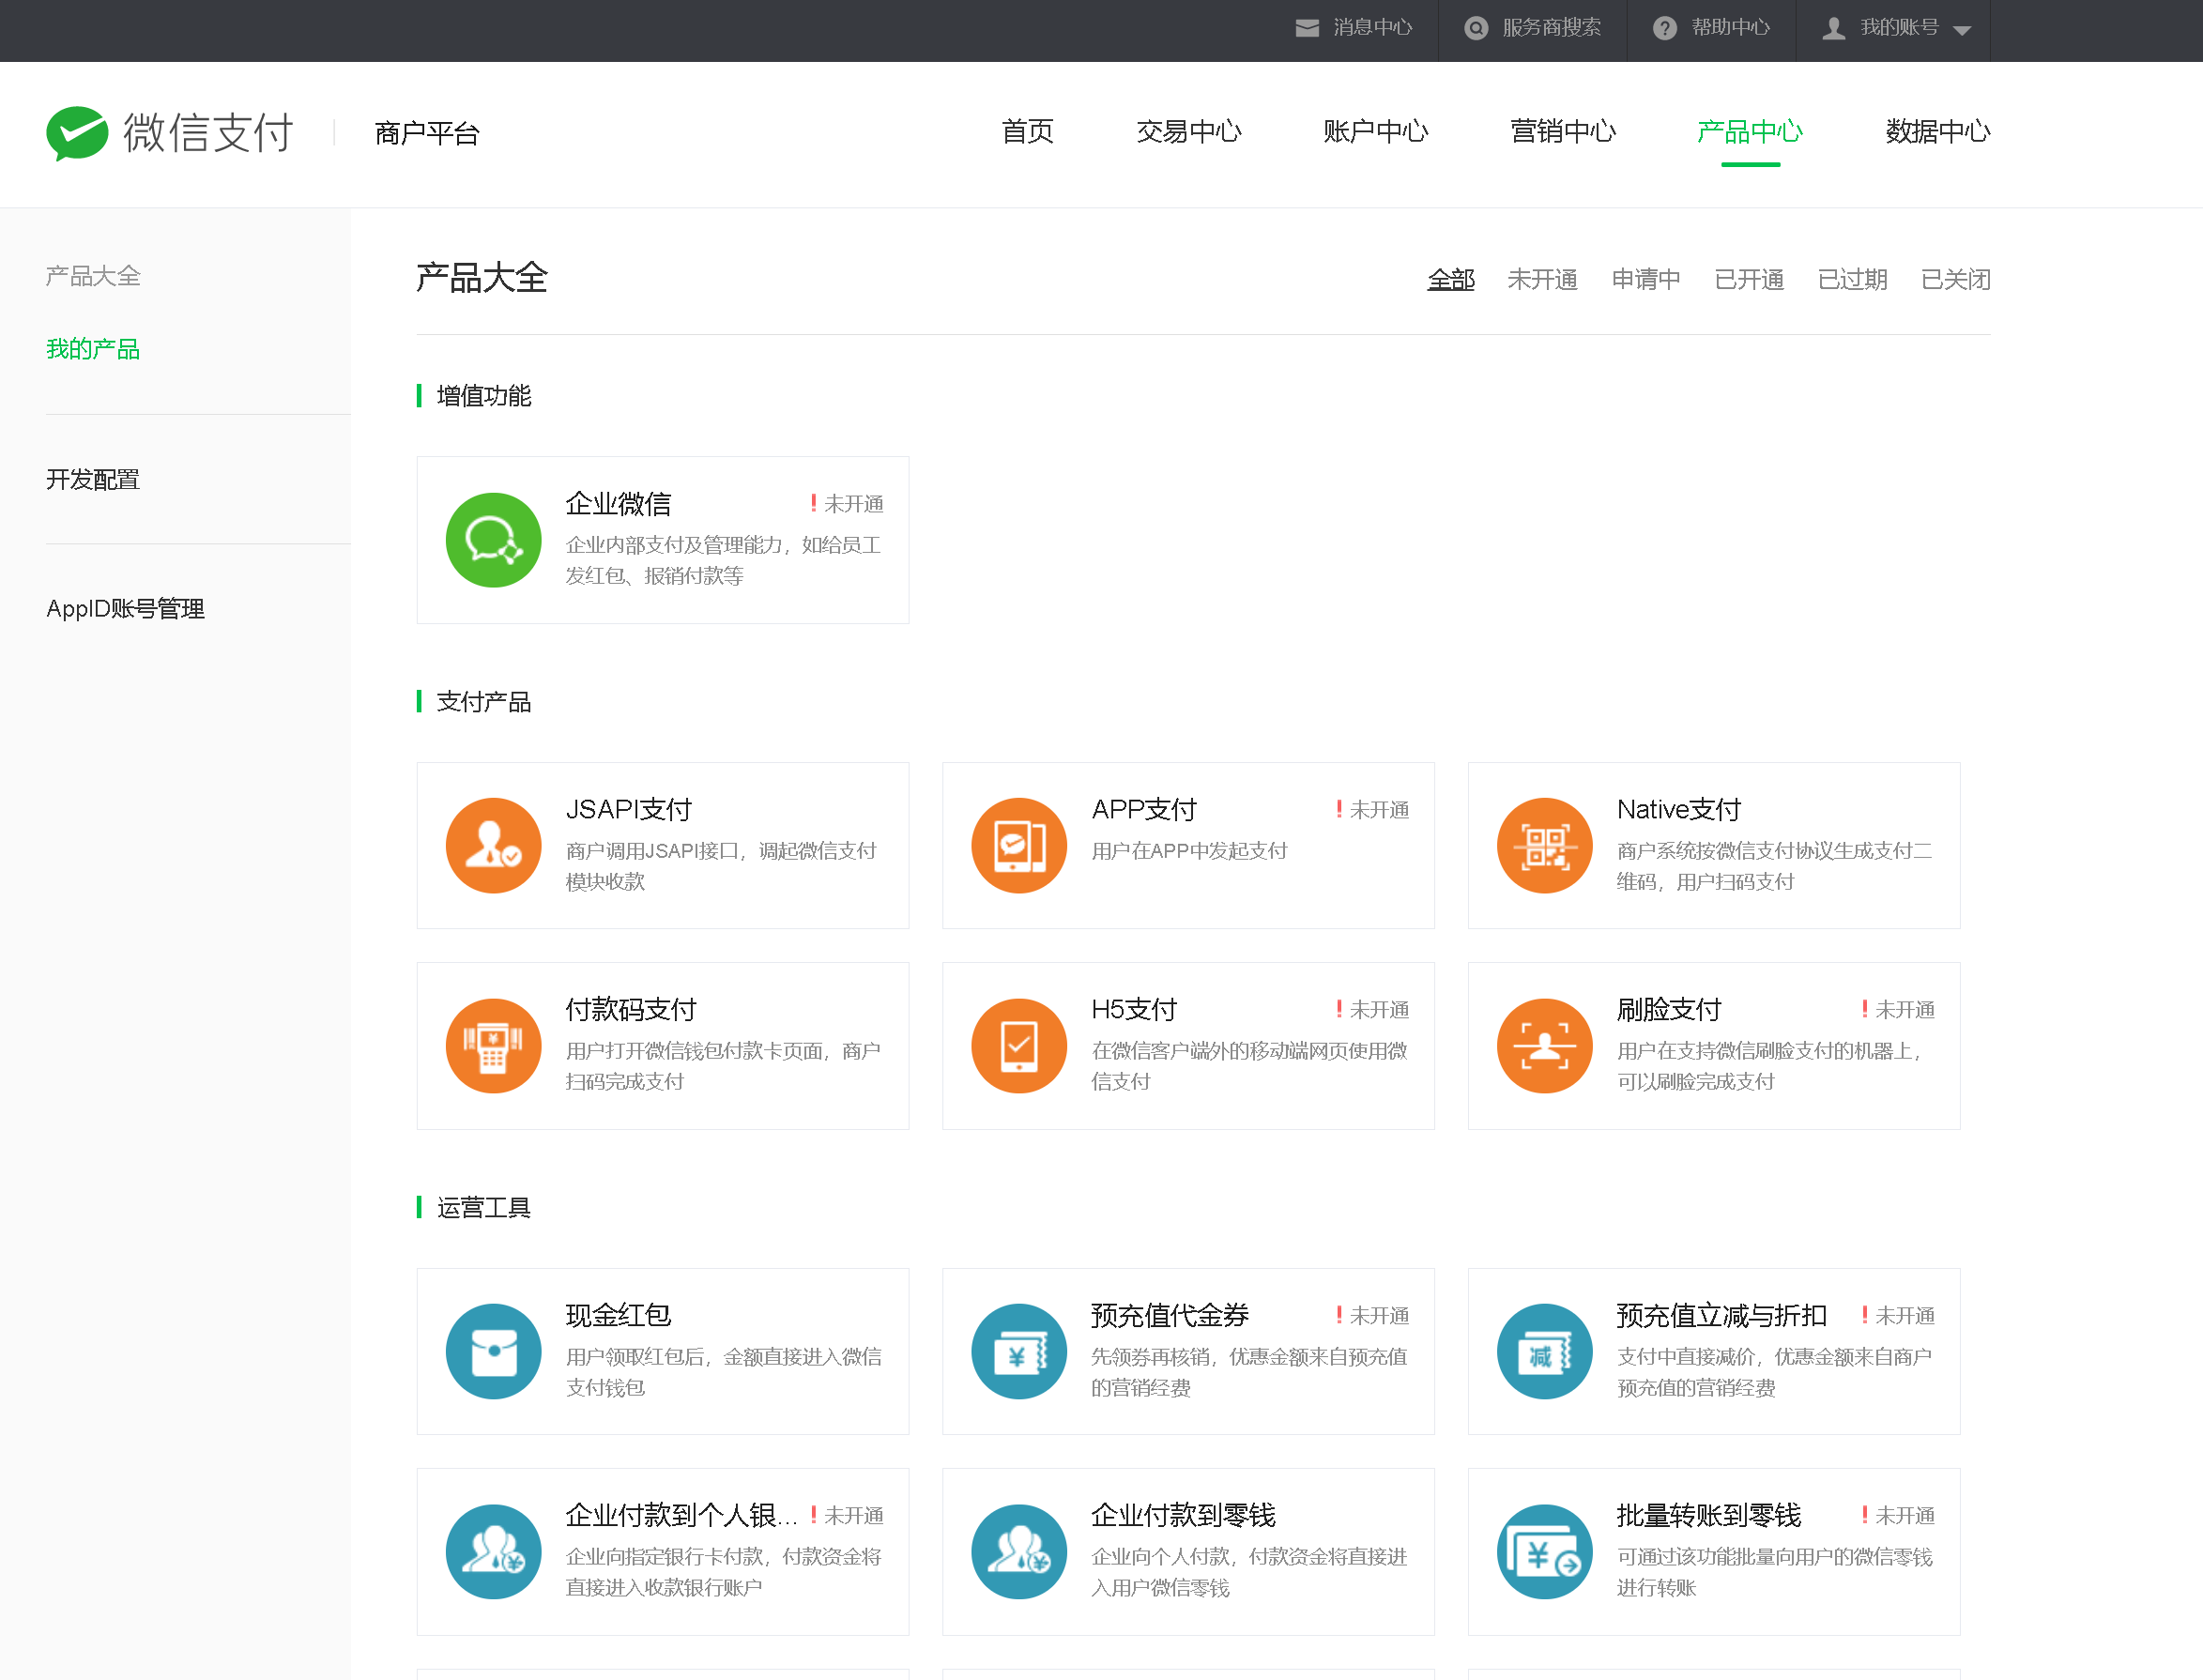This screenshot has width=2203, height=1680.
Task: Open the 企业微信 product title
Action: pyautogui.click(x=618, y=503)
